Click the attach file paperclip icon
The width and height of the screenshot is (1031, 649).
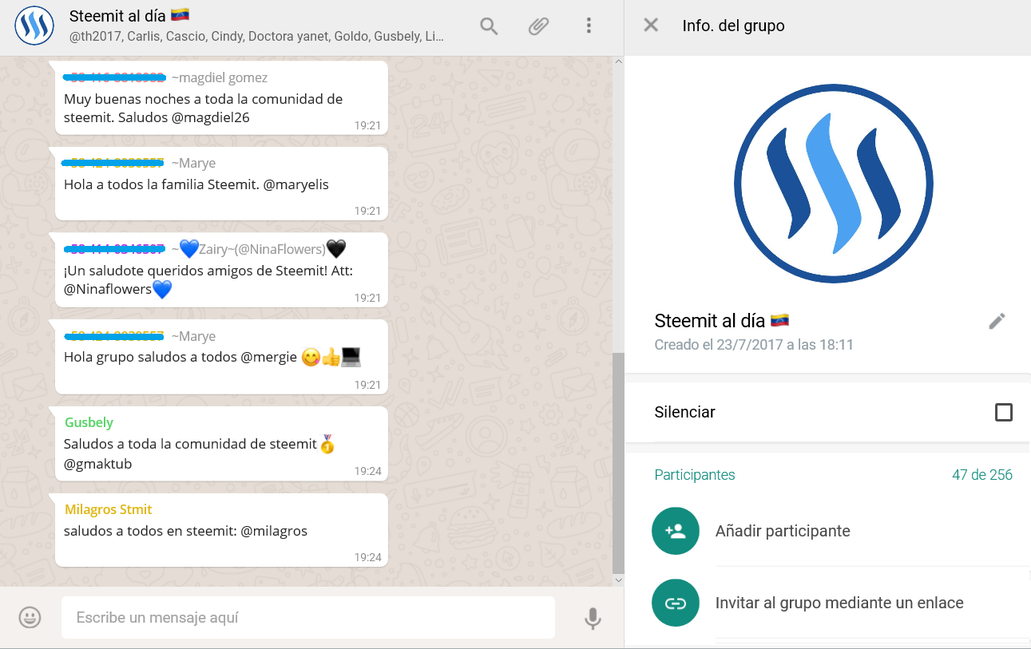tap(539, 26)
